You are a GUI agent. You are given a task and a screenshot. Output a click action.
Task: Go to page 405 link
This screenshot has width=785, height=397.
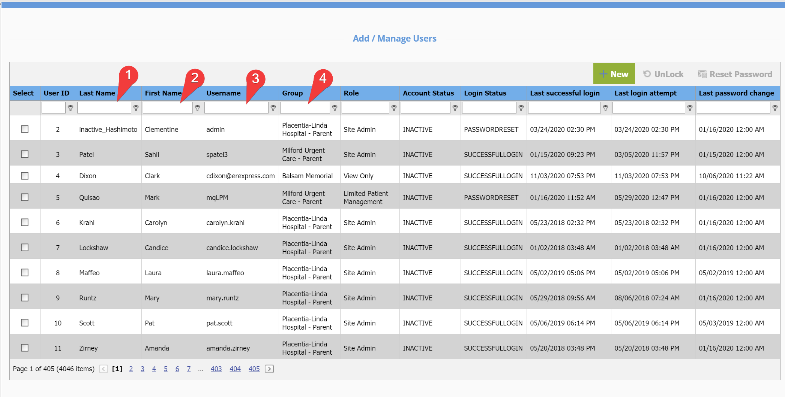[x=254, y=369]
